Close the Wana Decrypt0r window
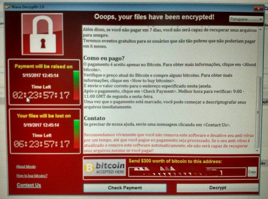 click(258, 8)
